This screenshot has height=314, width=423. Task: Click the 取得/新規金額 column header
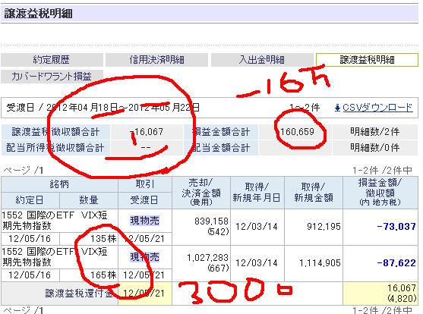coord(314,193)
